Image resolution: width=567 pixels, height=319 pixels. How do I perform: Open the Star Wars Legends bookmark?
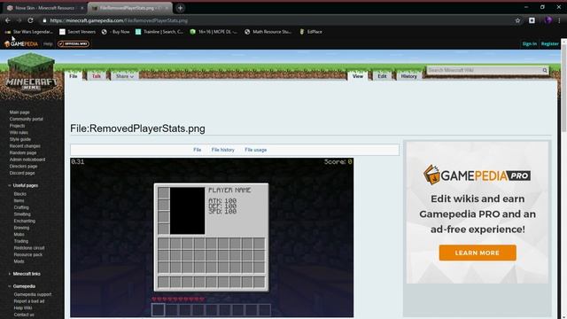[x=29, y=32]
